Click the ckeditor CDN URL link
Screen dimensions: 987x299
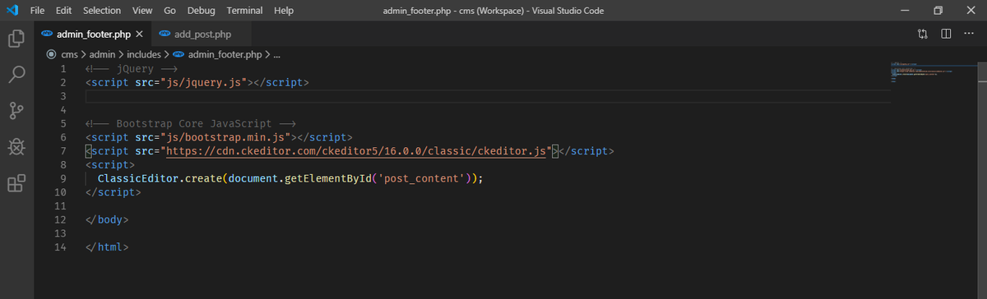coord(357,150)
